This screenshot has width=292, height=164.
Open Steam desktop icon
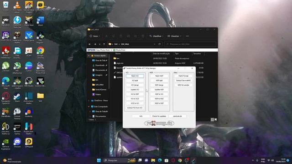[x=17, y=97]
